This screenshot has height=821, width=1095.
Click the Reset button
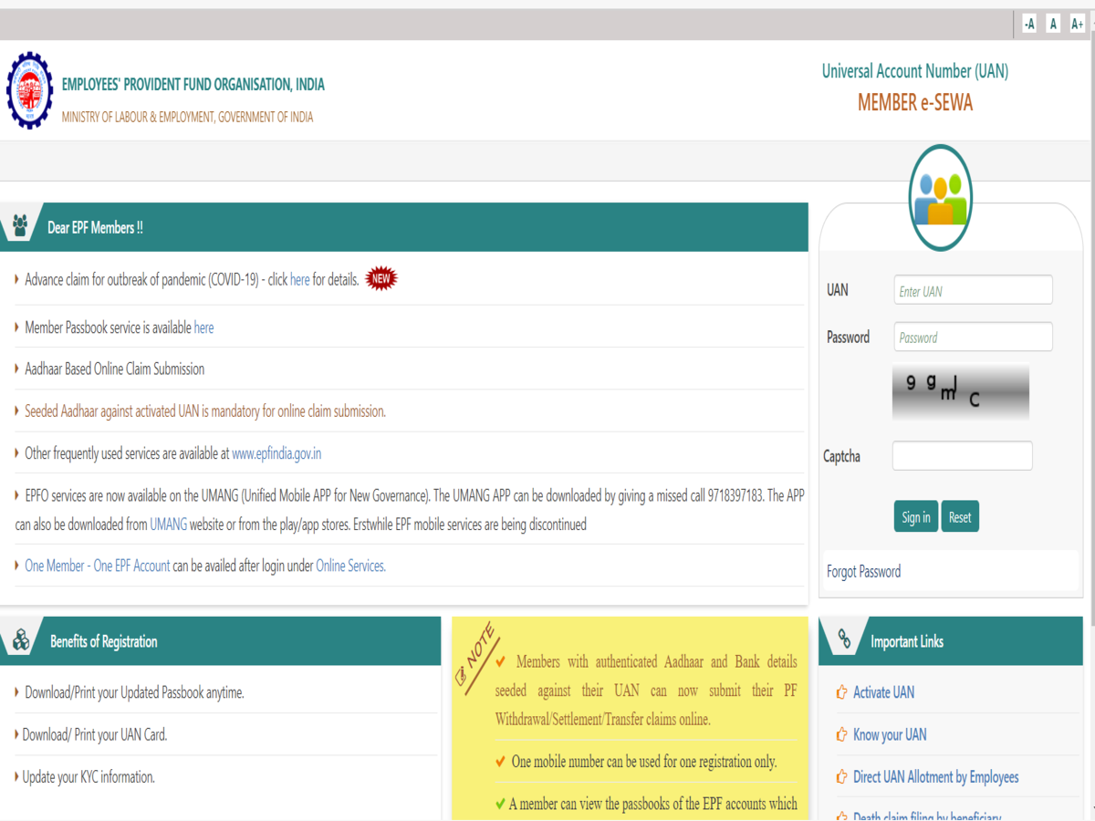click(960, 516)
